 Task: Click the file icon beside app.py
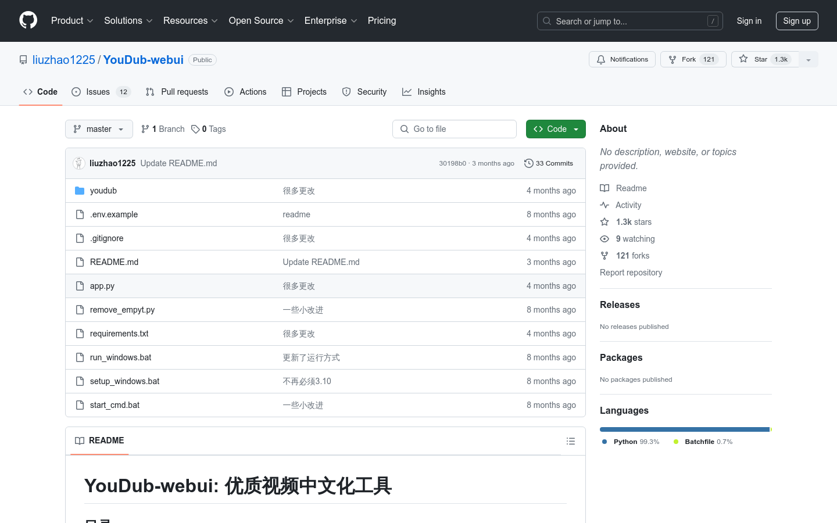pos(80,286)
